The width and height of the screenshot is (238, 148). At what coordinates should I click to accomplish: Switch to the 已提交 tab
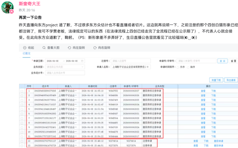click(x=27, y=53)
